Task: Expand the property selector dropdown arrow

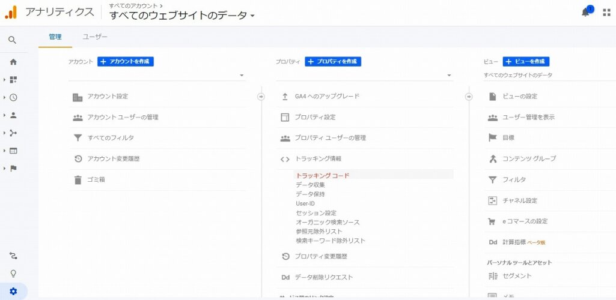Action: 448,76
